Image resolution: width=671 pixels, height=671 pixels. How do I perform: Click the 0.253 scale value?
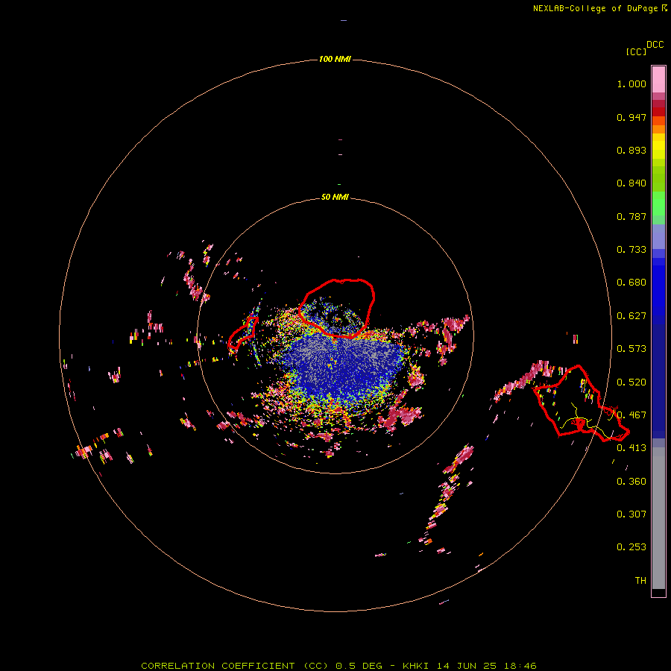pyautogui.click(x=631, y=547)
